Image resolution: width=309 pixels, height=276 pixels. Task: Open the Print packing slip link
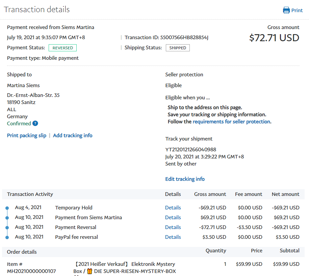coord(27,135)
